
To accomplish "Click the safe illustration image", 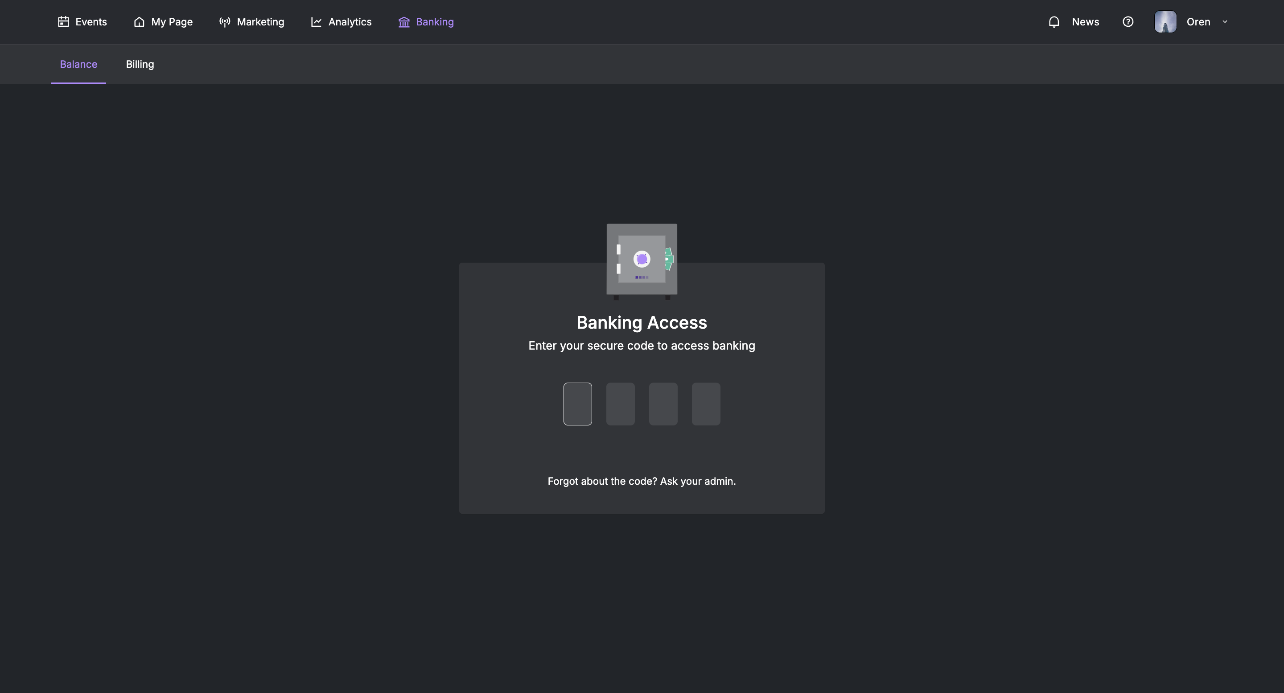I will coord(642,262).
